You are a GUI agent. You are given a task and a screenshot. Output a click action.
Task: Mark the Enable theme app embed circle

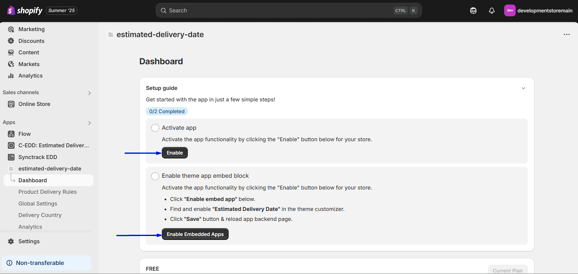pyautogui.click(x=155, y=176)
